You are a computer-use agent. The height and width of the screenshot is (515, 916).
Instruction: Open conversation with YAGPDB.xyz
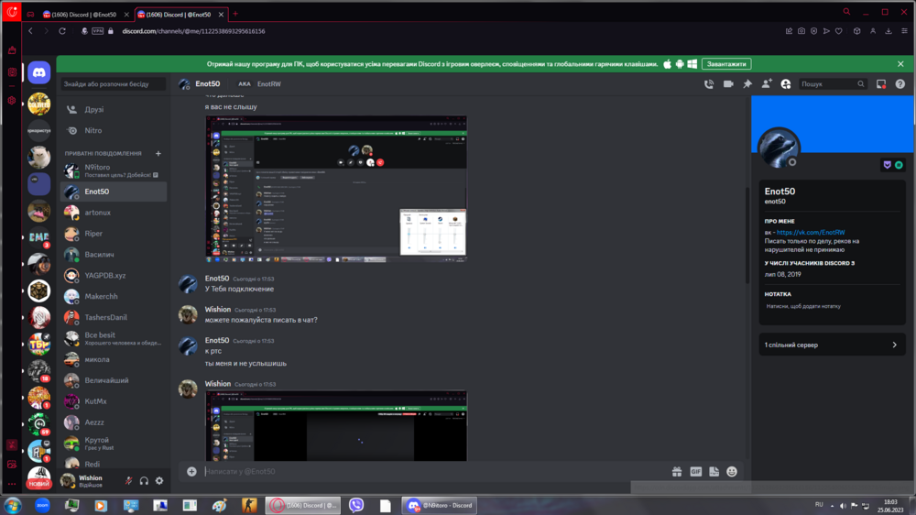pyautogui.click(x=114, y=275)
